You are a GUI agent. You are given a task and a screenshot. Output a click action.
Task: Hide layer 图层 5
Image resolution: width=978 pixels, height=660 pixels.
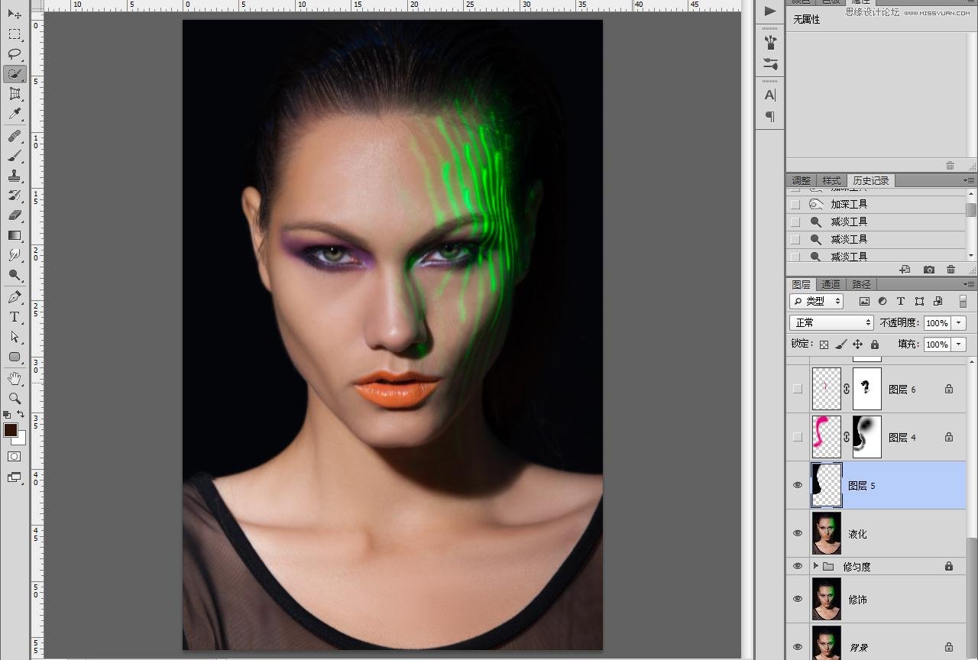(798, 485)
